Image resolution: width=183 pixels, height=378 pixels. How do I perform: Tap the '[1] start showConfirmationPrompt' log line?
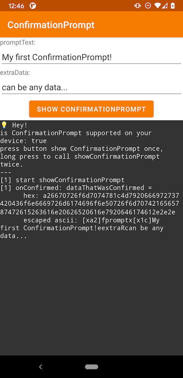(62, 180)
